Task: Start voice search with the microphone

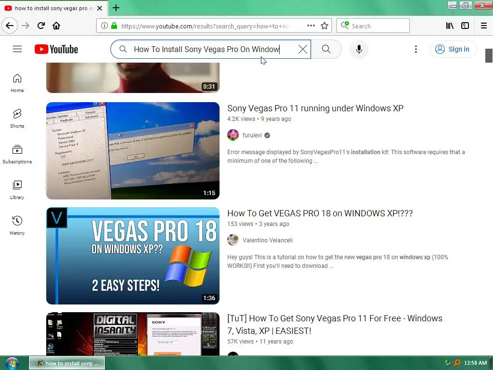Action: [359, 49]
